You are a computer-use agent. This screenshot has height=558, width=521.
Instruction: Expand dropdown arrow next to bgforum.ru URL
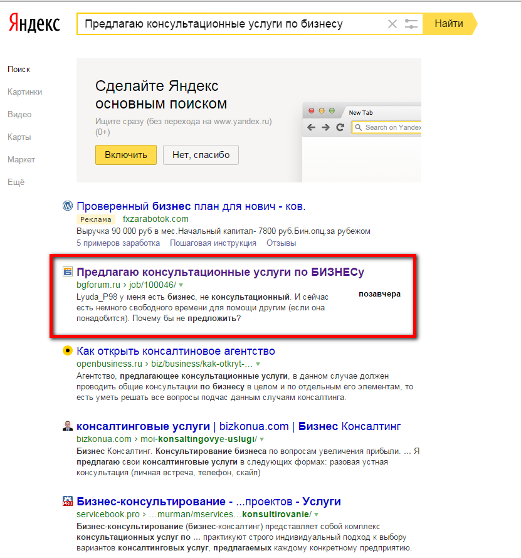tap(181, 285)
